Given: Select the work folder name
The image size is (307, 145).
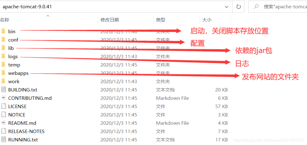Looking at the screenshot, I should 14,82.
